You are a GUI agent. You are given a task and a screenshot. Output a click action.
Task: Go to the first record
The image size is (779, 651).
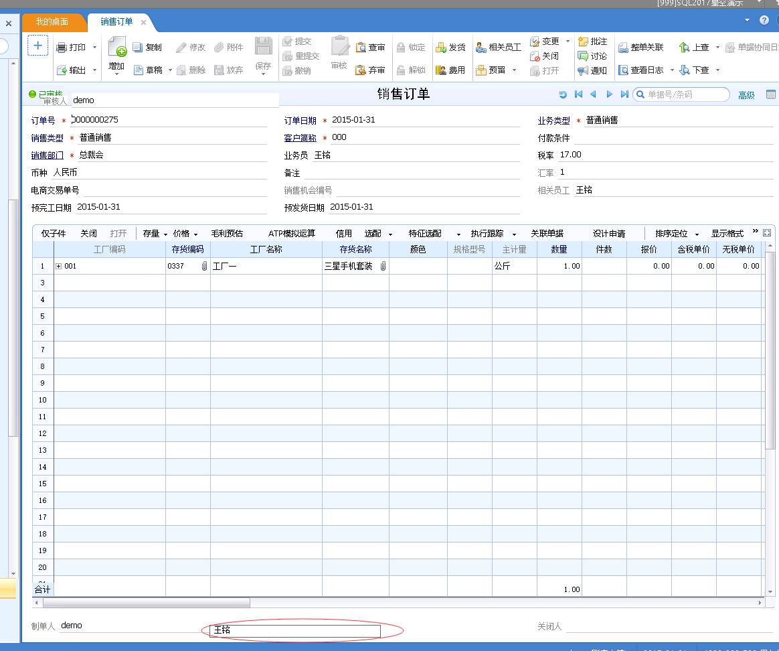578,94
